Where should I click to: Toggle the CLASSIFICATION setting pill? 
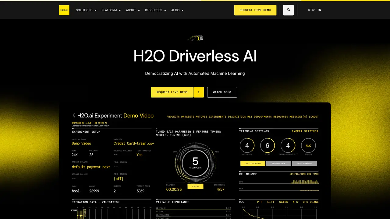click(x=253, y=163)
